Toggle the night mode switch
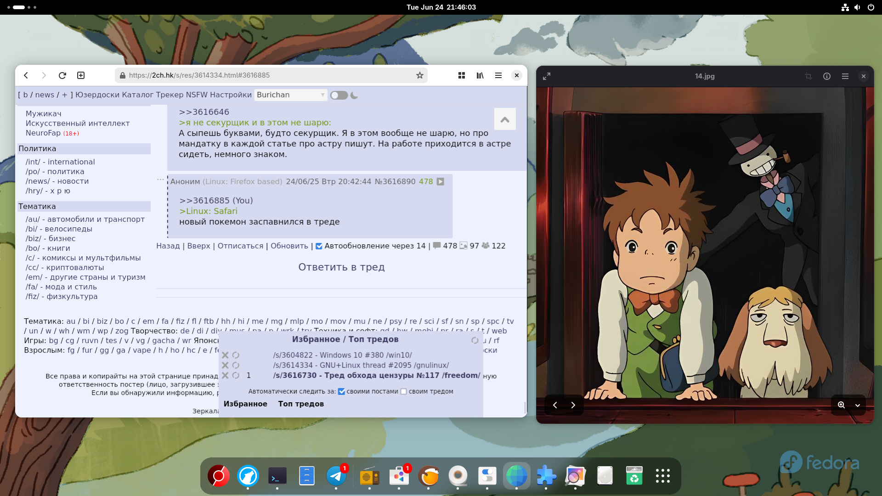 pos(339,95)
